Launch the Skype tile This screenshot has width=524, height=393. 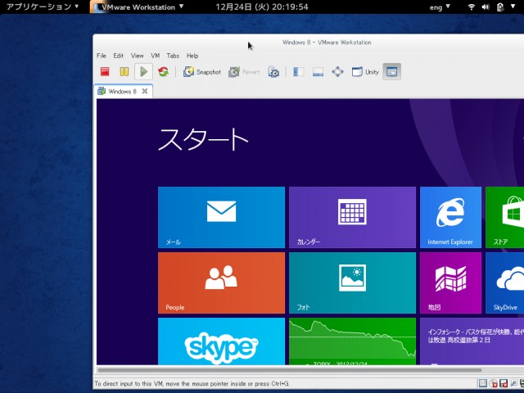221,341
